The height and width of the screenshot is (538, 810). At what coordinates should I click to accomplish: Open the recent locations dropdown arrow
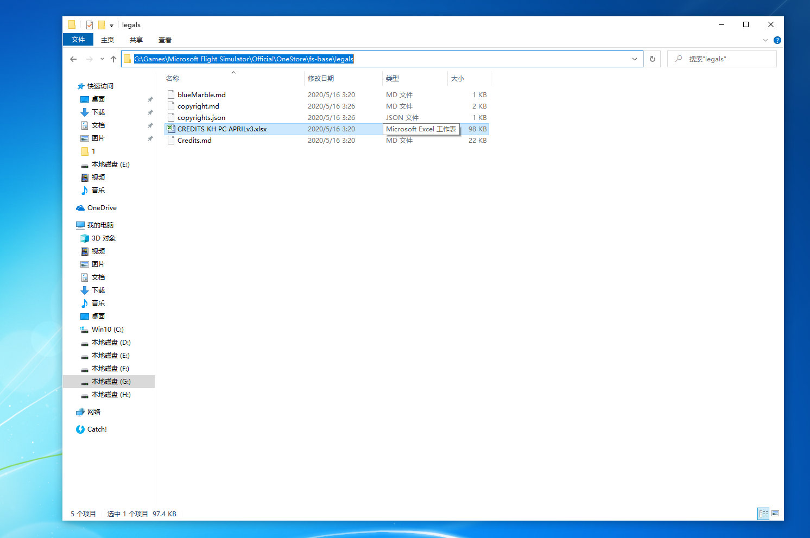tap(102, 59)
